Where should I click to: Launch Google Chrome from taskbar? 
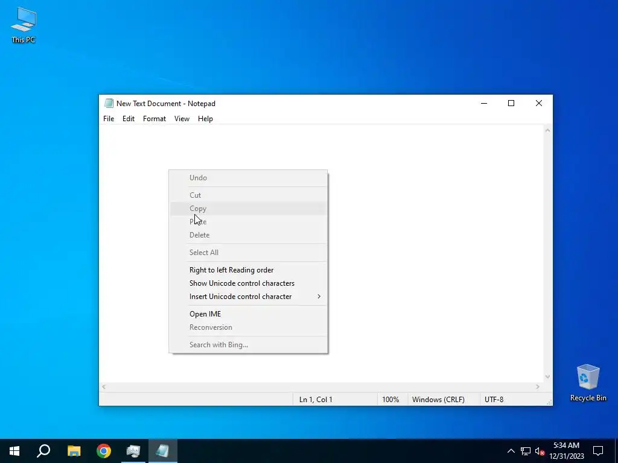coord(104,451)
